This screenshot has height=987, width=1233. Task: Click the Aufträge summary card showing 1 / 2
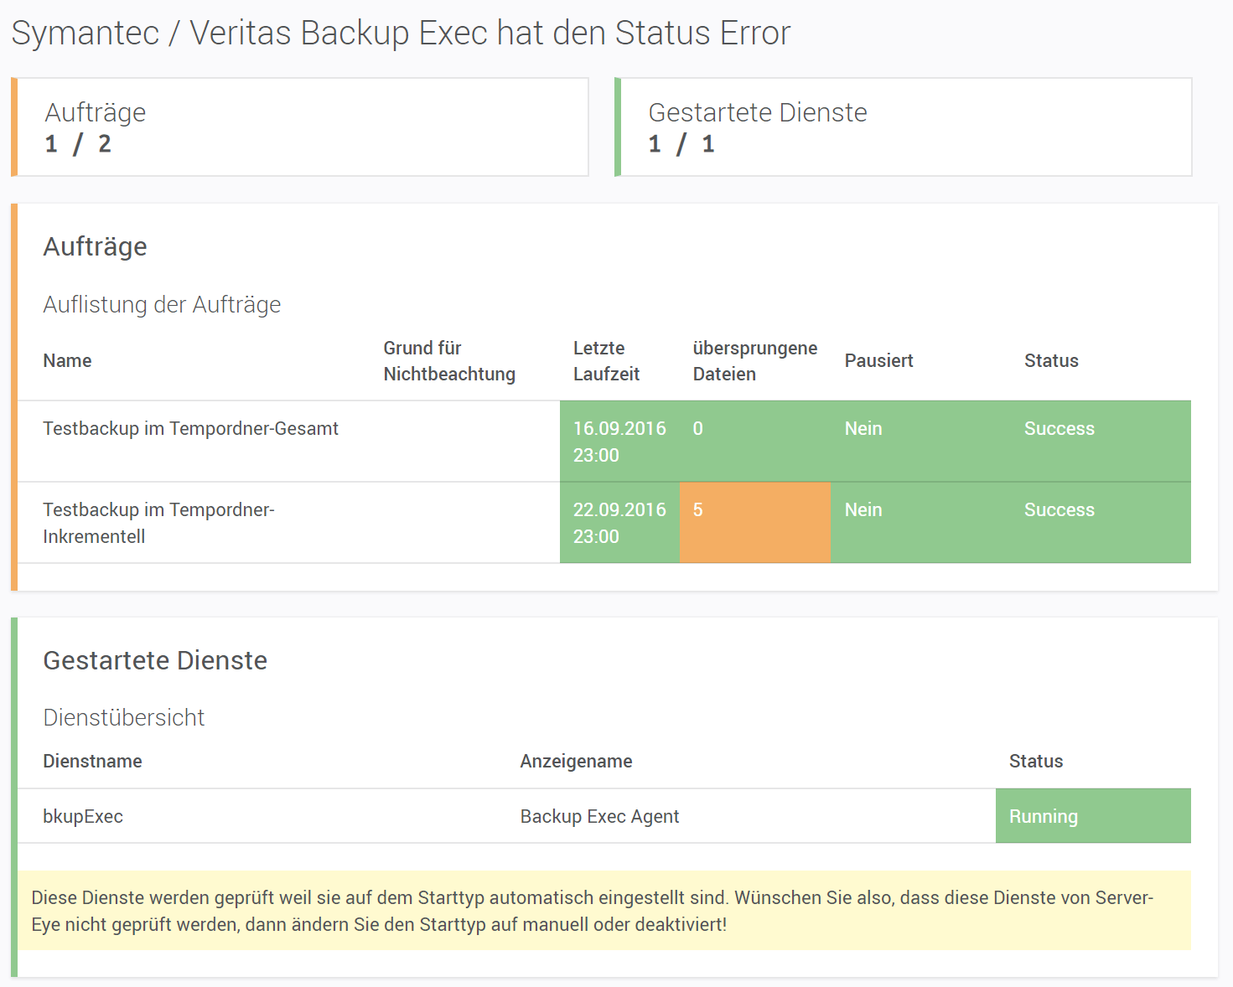(x=302, y=127)
